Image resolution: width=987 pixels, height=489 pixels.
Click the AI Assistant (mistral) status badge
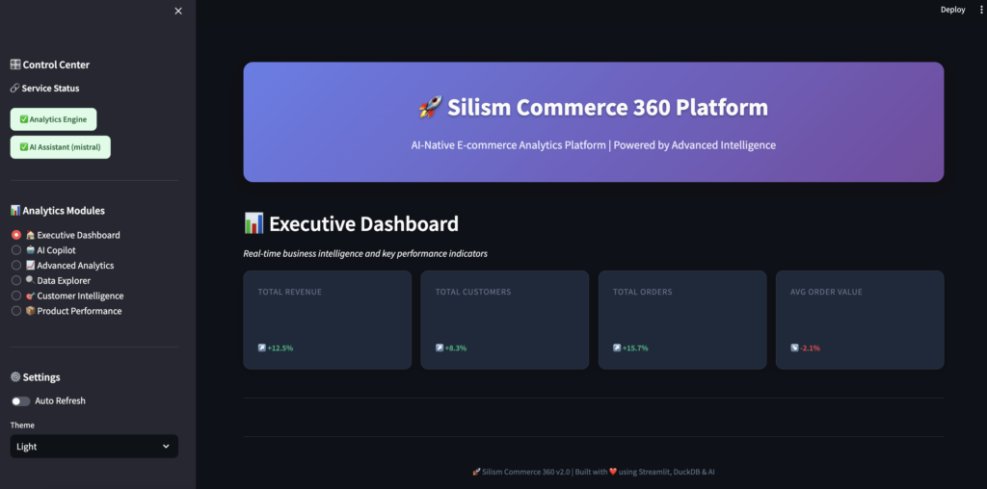(x=61, y=147)
